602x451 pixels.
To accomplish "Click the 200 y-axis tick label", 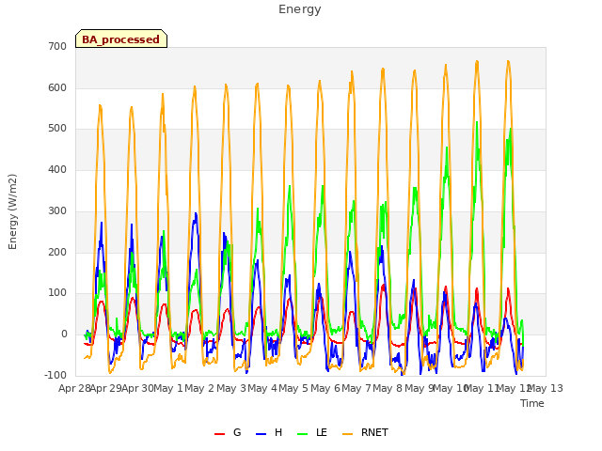I will (x=57, y=253).
